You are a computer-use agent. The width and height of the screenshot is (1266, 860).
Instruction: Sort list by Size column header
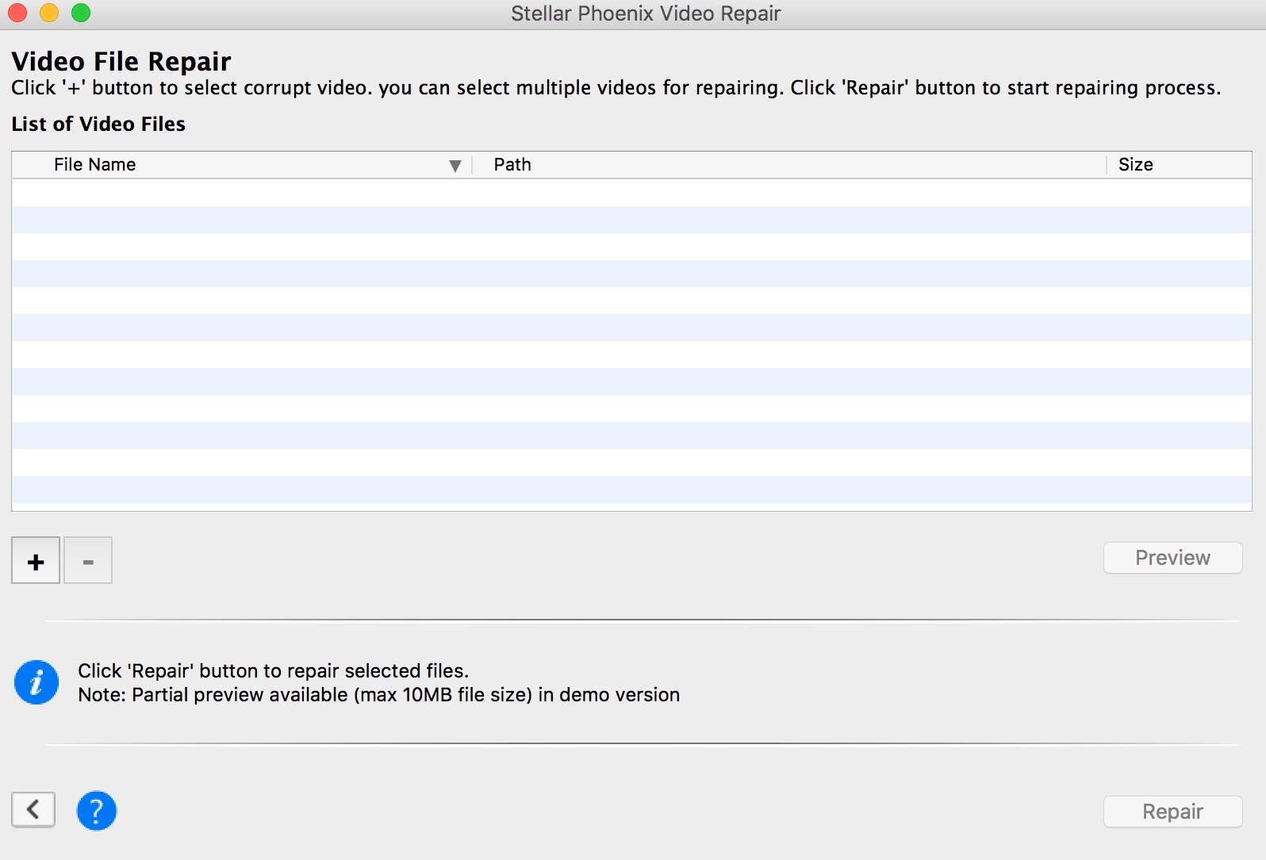(1135, 165)
